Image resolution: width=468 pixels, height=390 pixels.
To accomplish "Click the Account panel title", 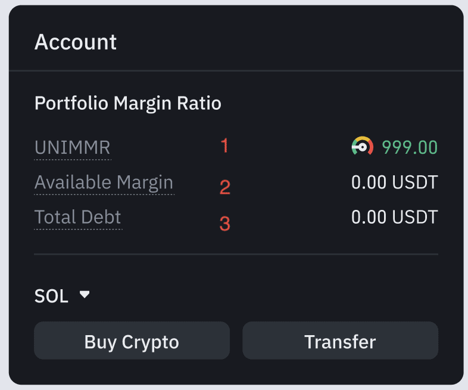I will click(x=76, y=42).
